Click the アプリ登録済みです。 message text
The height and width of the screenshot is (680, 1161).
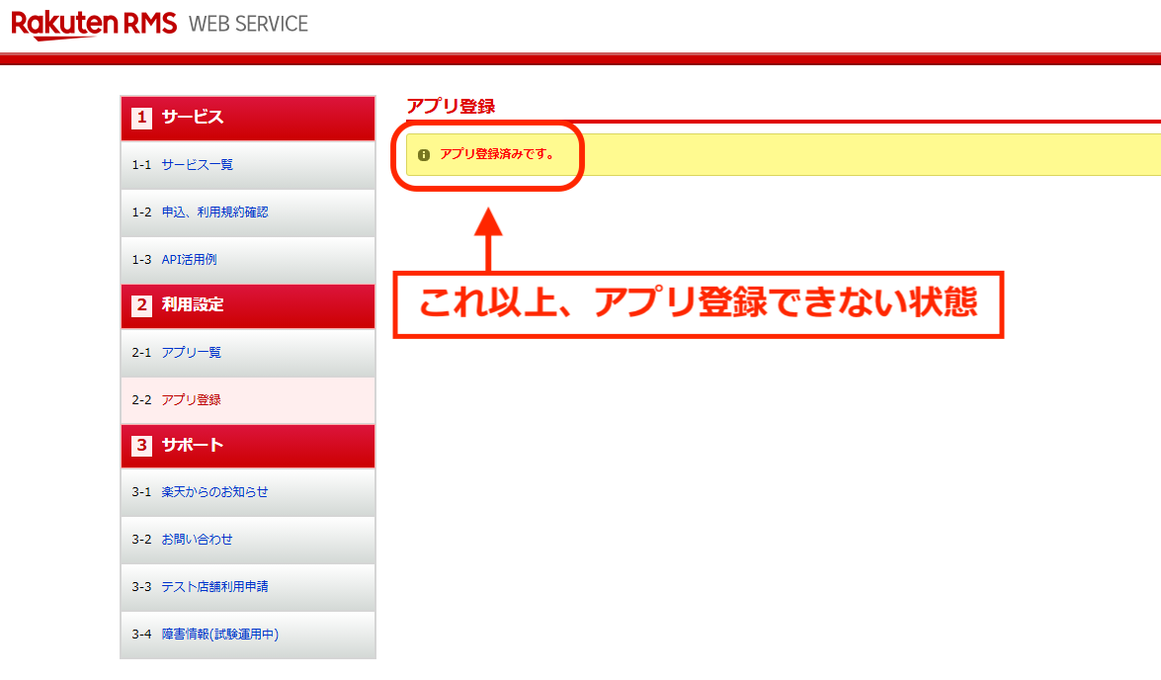point(497,155)
